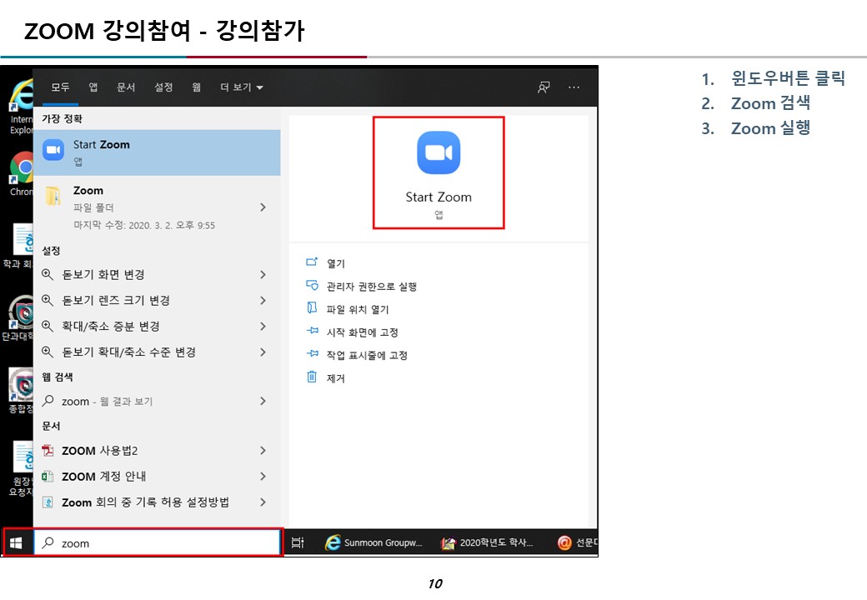Click the magnifier icon beside 돋보기 화면 변경
This screenshot has height=600, width=867.
[x=48, y=275]
